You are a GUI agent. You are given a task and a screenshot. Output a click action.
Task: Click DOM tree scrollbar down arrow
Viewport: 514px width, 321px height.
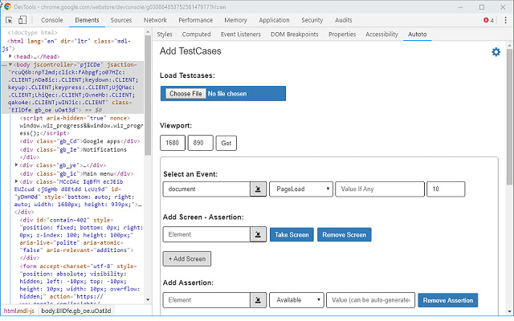pyautogui.click(x=148, y=299)
